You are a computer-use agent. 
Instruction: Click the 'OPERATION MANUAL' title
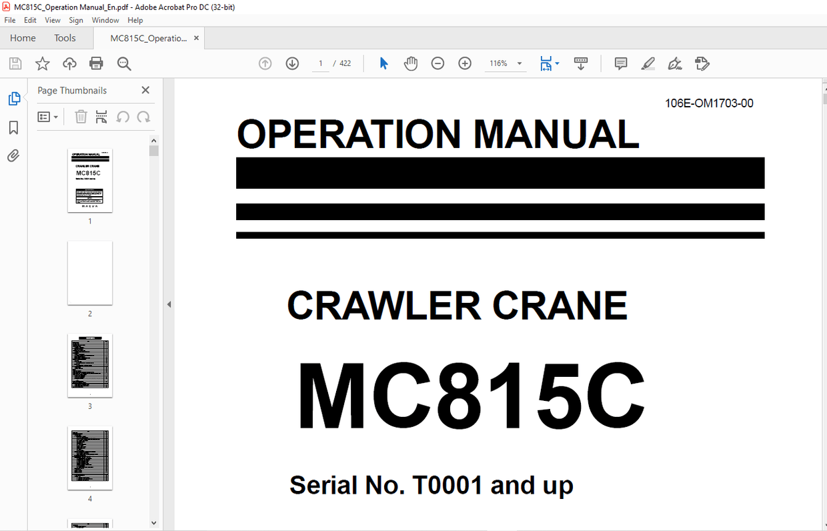pyautogui.click(x=438, y=133)
